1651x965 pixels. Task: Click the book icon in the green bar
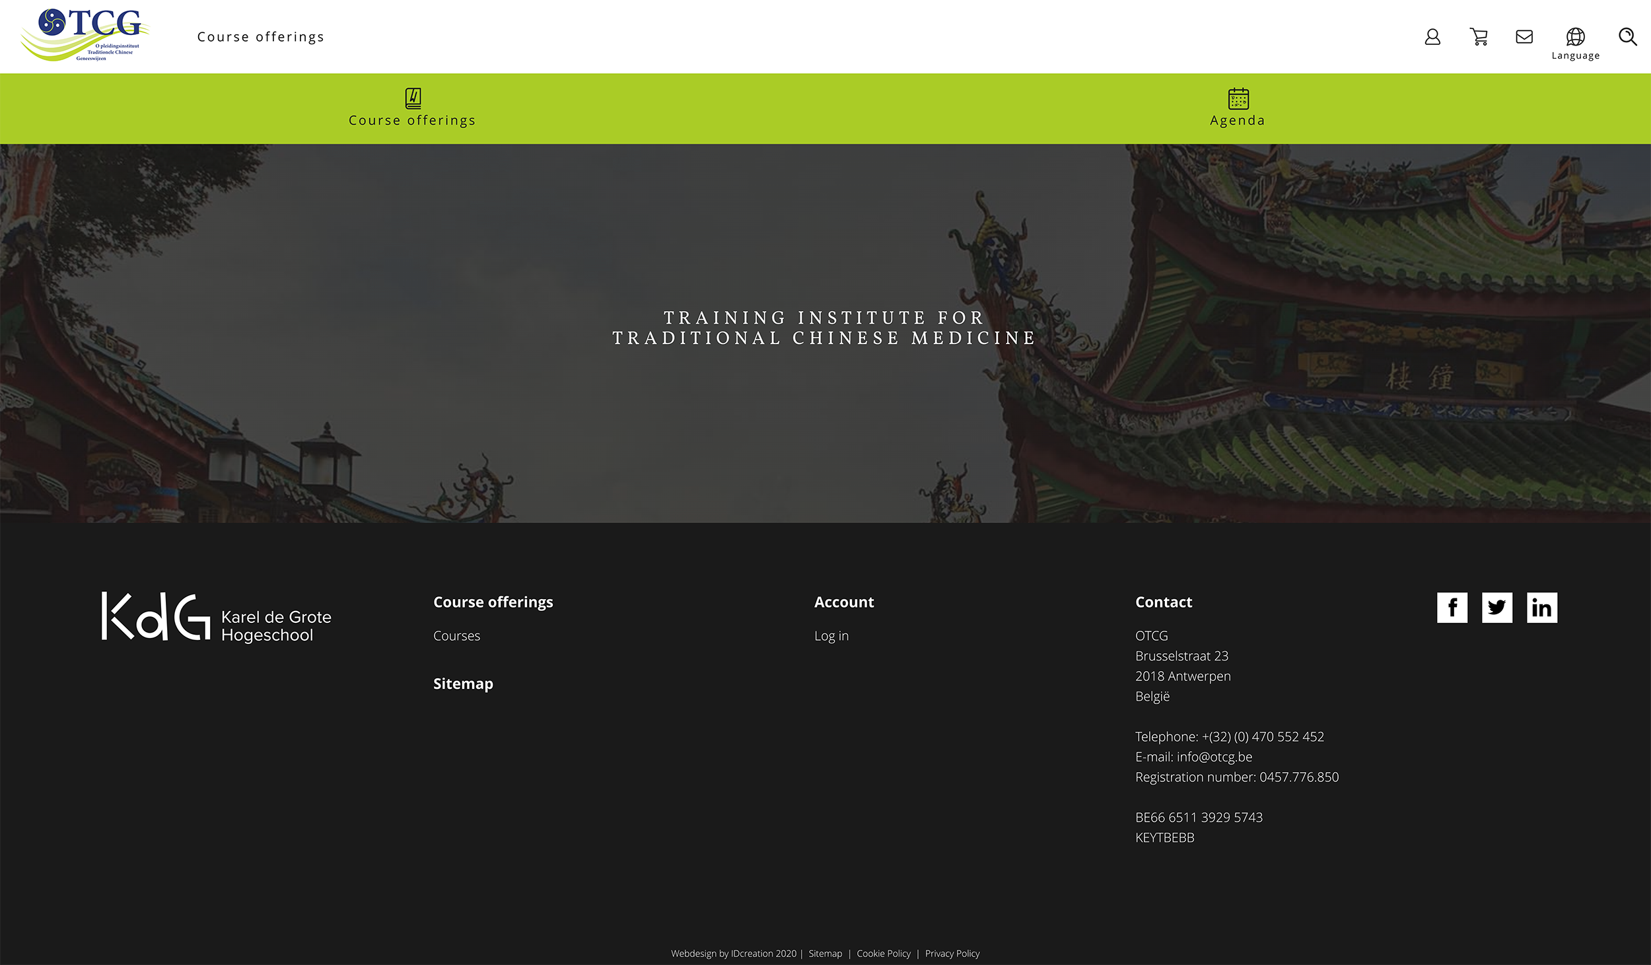413,98
